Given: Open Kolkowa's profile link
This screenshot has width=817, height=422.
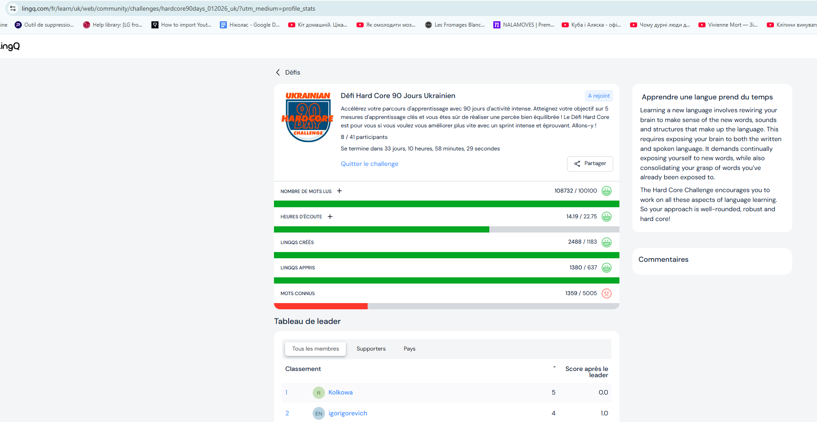Looking at the screenshot, I should click(340, 392).
